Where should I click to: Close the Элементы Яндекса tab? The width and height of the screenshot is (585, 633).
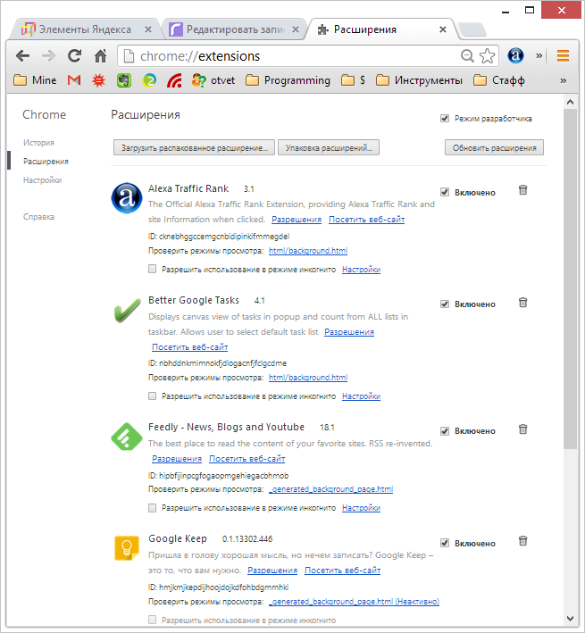click(x=148, y=29)
